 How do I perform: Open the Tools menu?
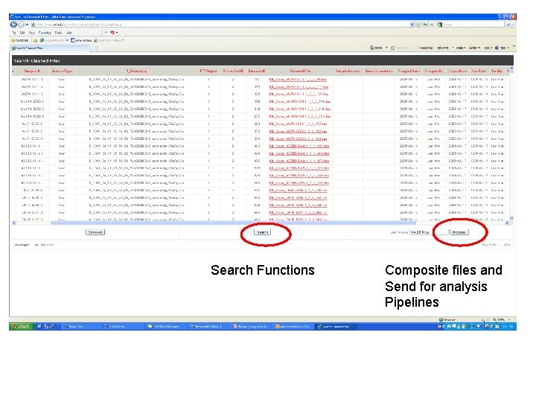(59, 33)
